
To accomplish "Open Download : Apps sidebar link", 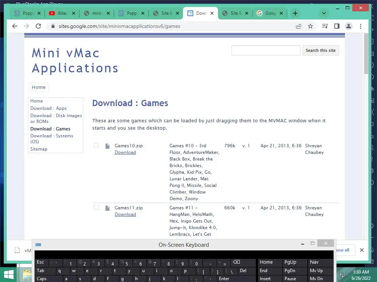I will pyautogui.click(x=48, y=108).
